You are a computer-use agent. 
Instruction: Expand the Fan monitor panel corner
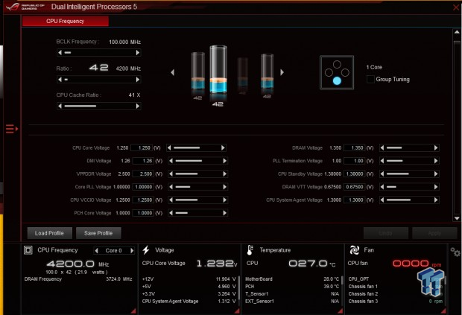tap(443, 311)
